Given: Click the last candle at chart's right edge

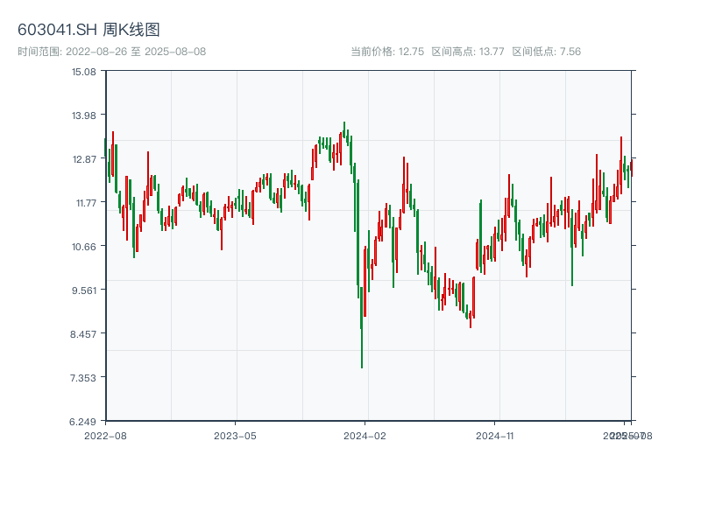Looking at the screenshot, I should click(631, 165).
